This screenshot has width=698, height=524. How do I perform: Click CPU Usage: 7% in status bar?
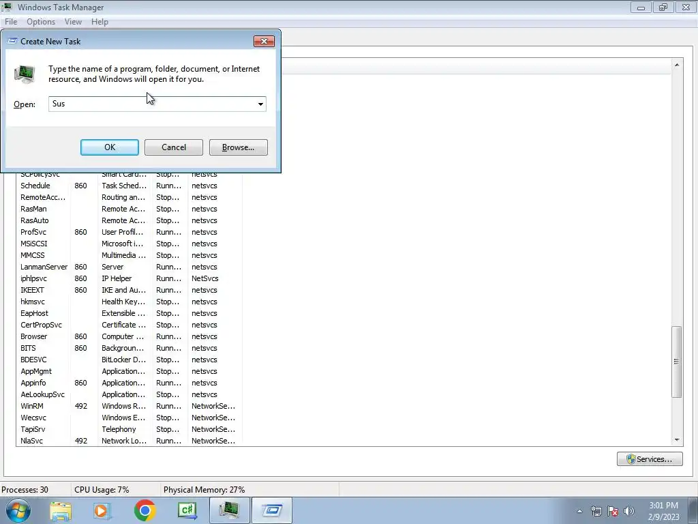(102, 489)
